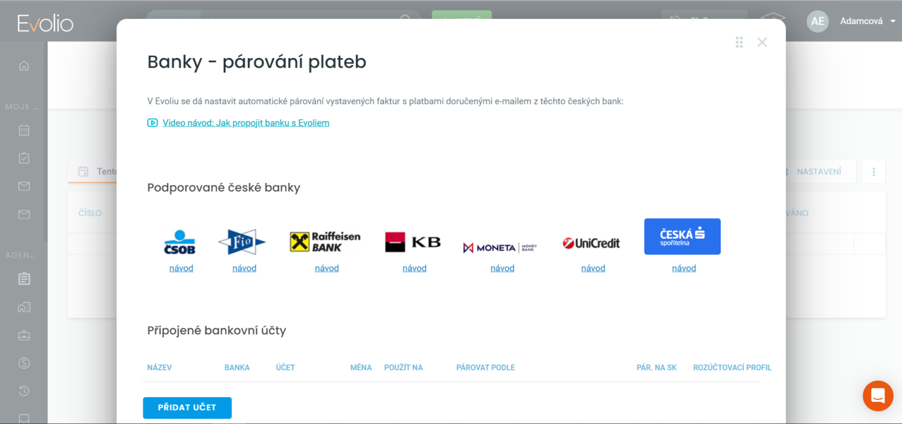Click the Raiffeisen Bank logo
Image resolution: width=902 pixels, height=424 pixels.
[325, 242]
